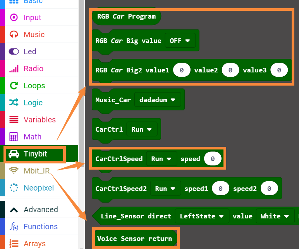Screen dimensions: 299x249
Task: Select the Voice Sensor return block
Action: pos(134,239)
